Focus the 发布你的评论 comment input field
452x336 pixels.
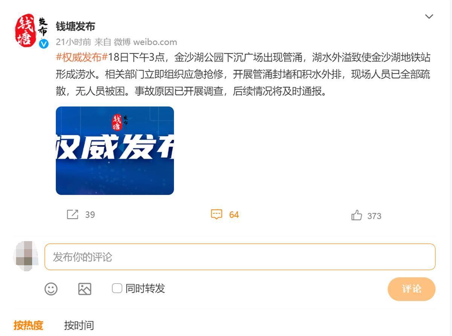click(x=240, y=257)
